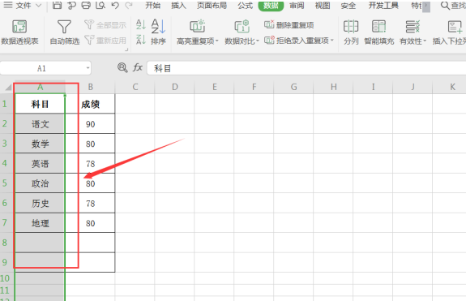The width and height of the screenshot is (466, 301).
Task: Open the 审阅 tab
Action: coord(297,5)
